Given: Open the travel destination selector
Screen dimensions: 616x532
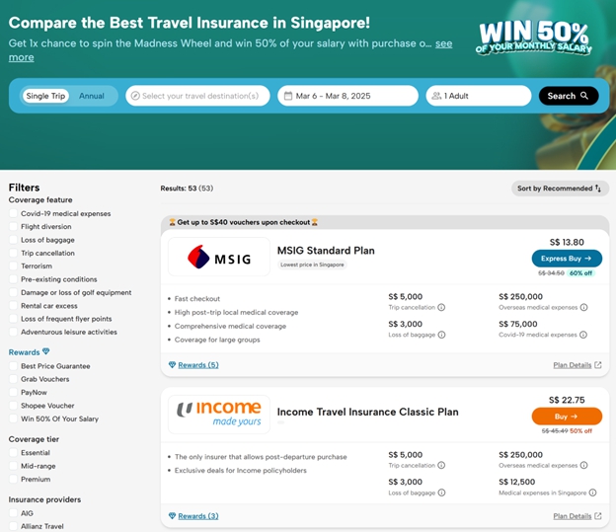Looking at the screenshot, I should pos(197,96).
